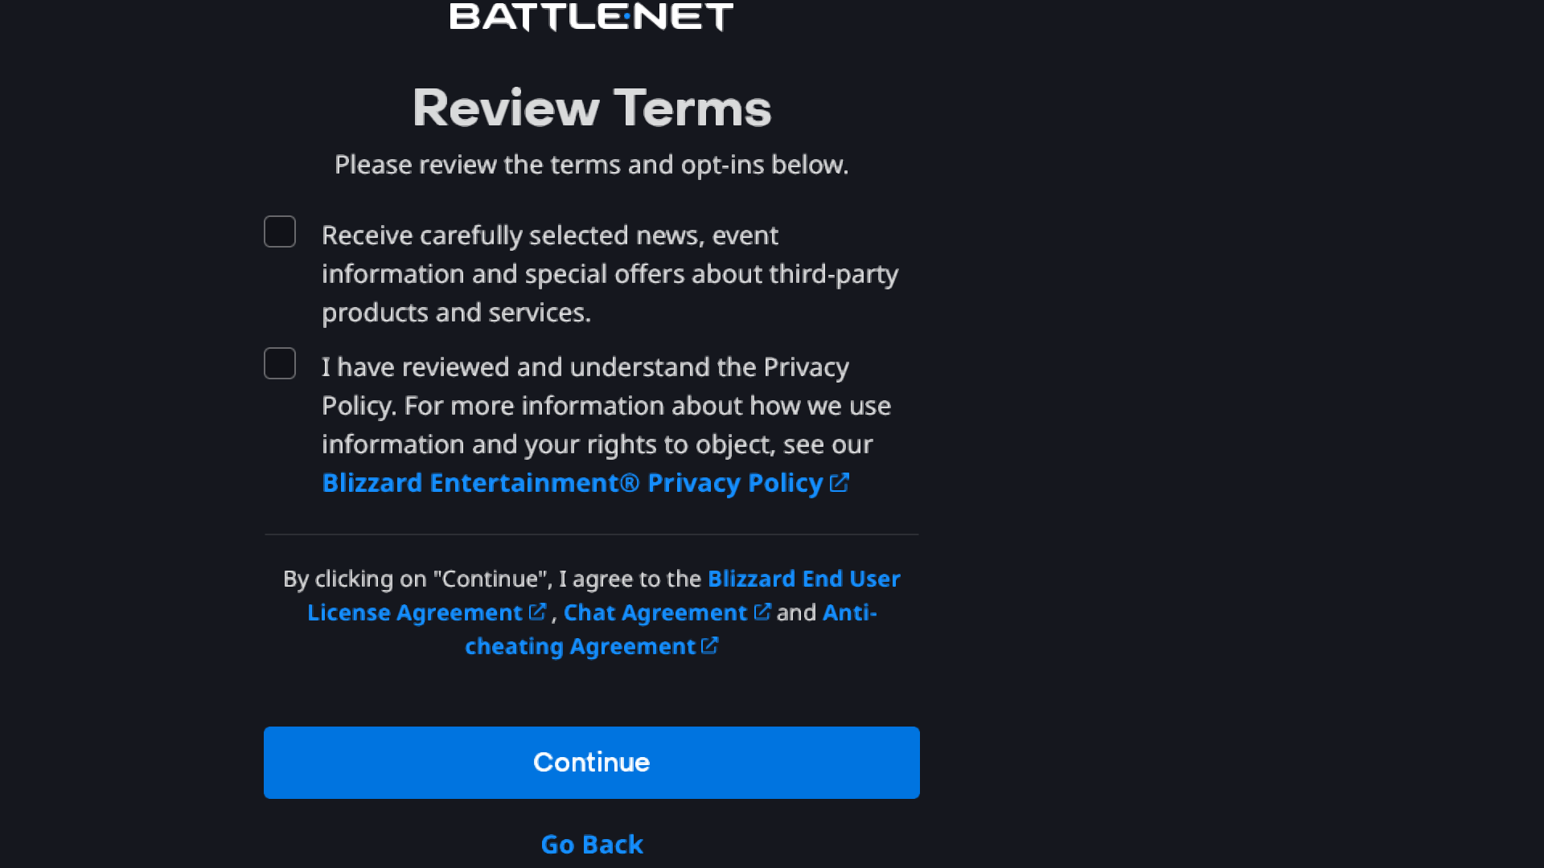Click the Battle.net logo
Image resolution: width=1544 pixels, height=868 pixels.
click(x=591, y=16)
